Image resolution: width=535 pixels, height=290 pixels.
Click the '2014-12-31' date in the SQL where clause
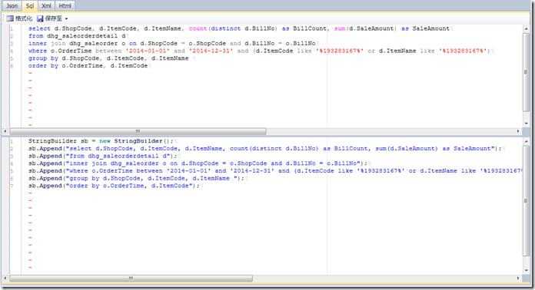[211, 51]
